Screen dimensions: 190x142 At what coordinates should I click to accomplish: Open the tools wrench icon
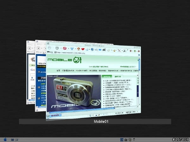[x=125, y=51]
